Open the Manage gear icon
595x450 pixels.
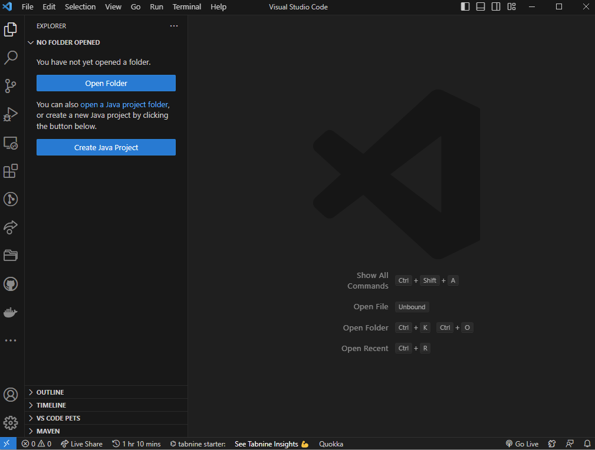click(x=11, y=423)
